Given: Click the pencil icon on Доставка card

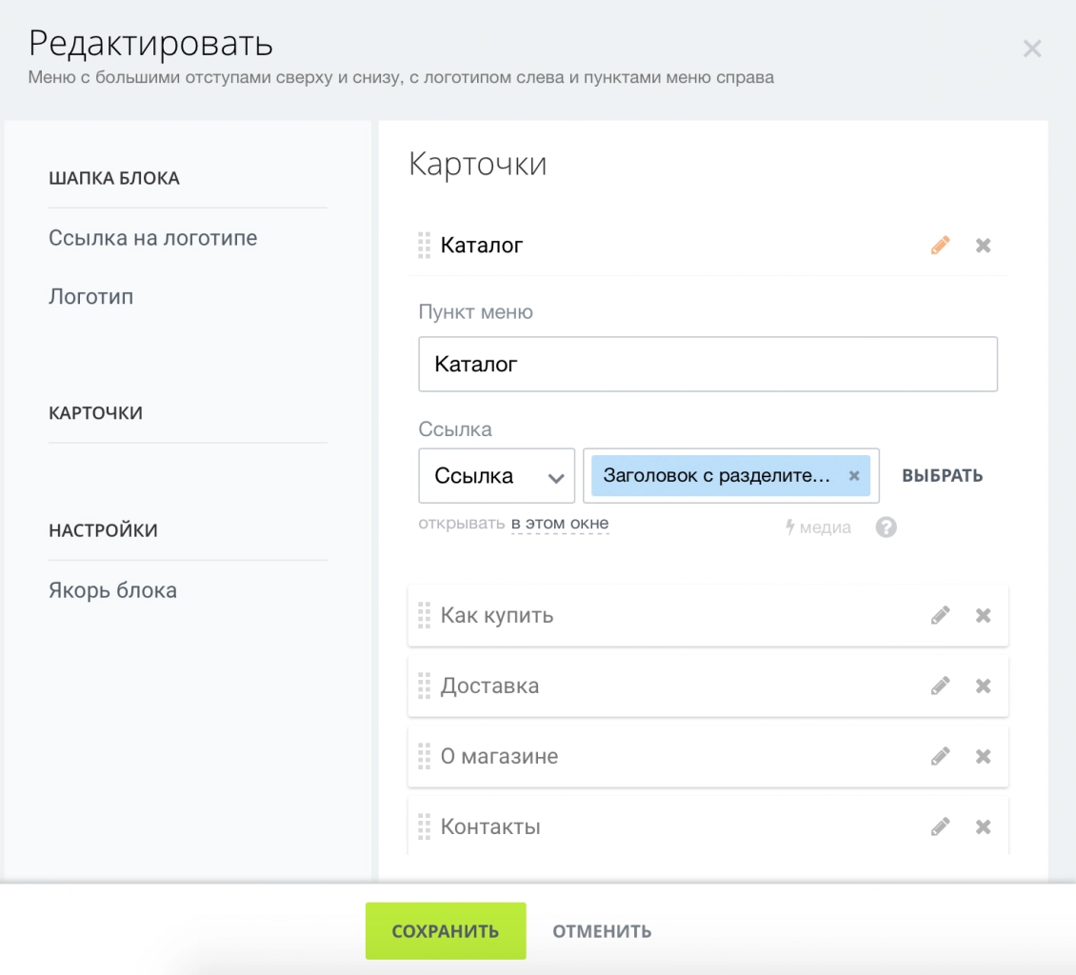Looking at the screenshot, I should coord(941,686).
